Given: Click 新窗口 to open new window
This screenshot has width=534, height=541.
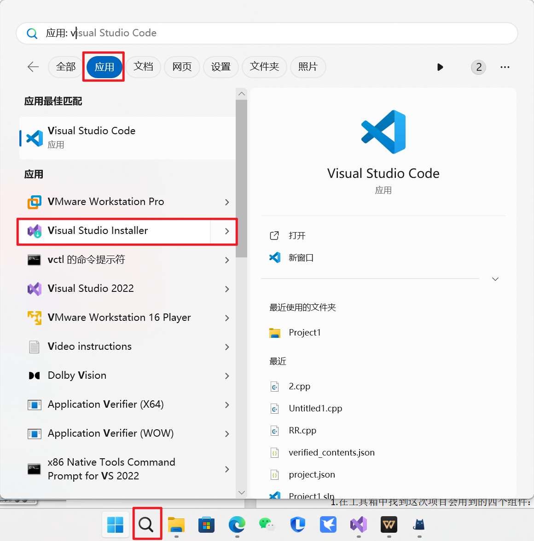Looking at the screenshot, I should click(x=301, y=258).
